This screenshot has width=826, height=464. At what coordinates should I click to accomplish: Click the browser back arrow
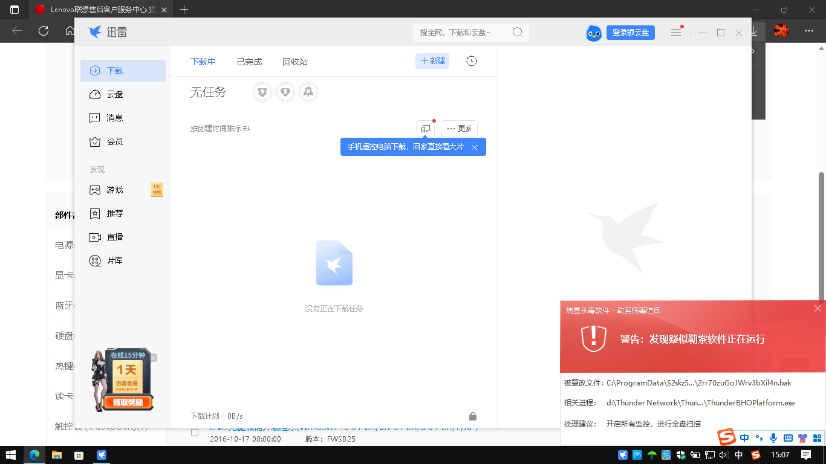(x=17, y=31)
